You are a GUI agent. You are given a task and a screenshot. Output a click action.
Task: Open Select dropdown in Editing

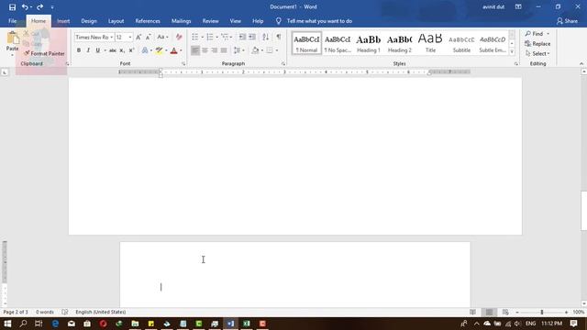[537, 53]
